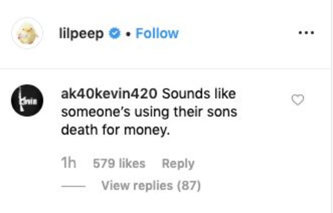Click the 1h comment timestamp
The width and height of the screenshot is (333, 213).
68,163
